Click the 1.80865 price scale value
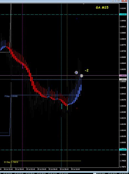 [x=123, y=33]
